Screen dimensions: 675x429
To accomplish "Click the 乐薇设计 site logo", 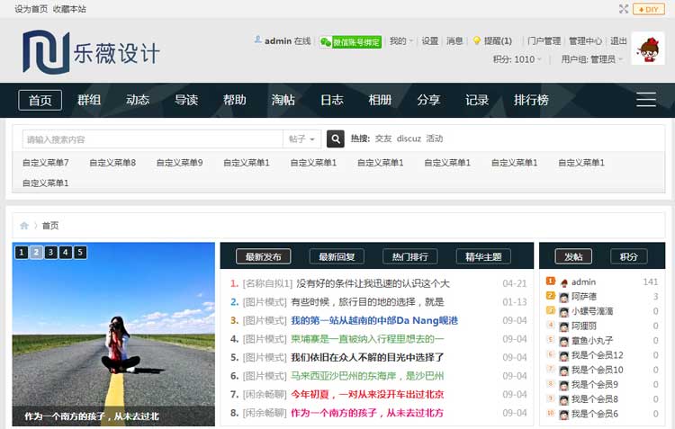I will click(91, 52).
